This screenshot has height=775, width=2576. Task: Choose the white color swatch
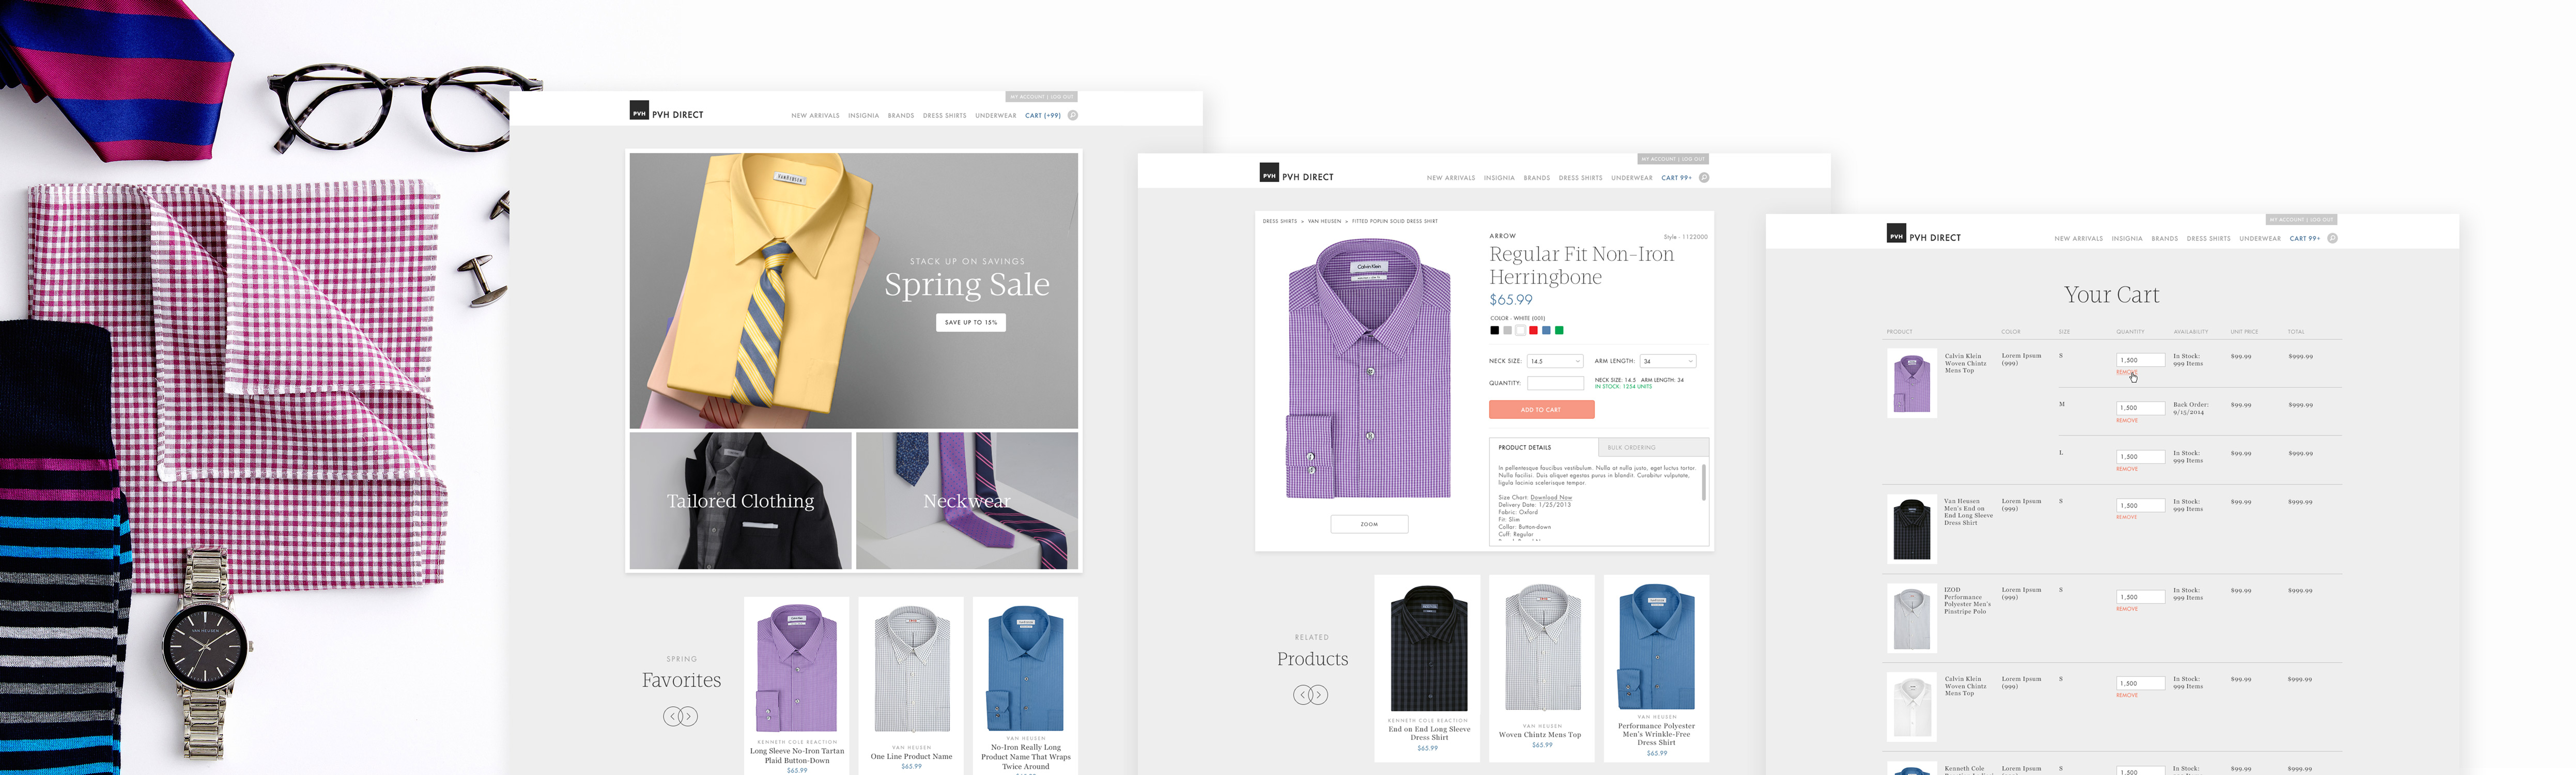click(1520, 330)
